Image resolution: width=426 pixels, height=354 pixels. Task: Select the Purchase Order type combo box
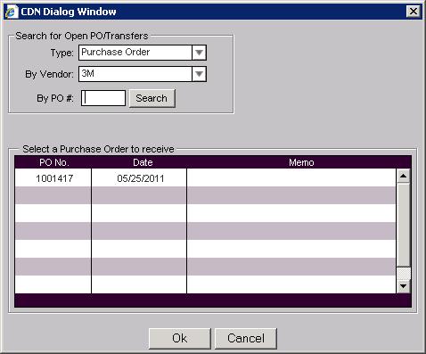[x=143, y=53]
